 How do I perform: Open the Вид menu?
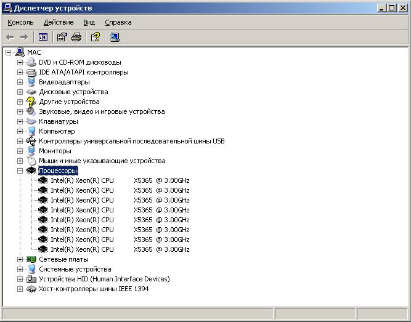pyautogui.click(x=89, y=22)
